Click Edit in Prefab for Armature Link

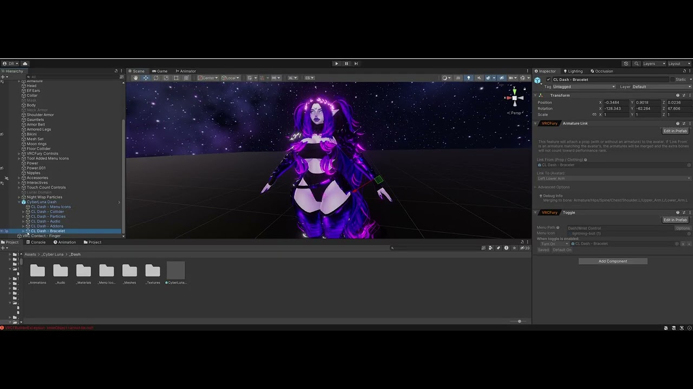coord(675,131)
